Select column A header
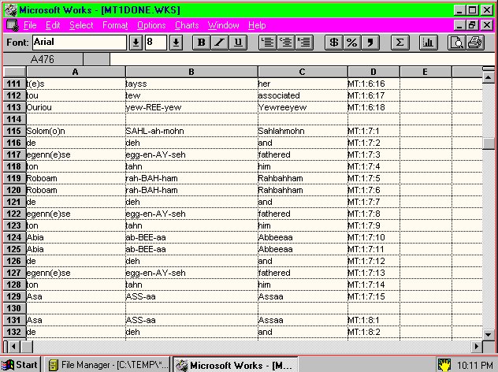This screenshot has height=372, width=498. click(76, 72)
